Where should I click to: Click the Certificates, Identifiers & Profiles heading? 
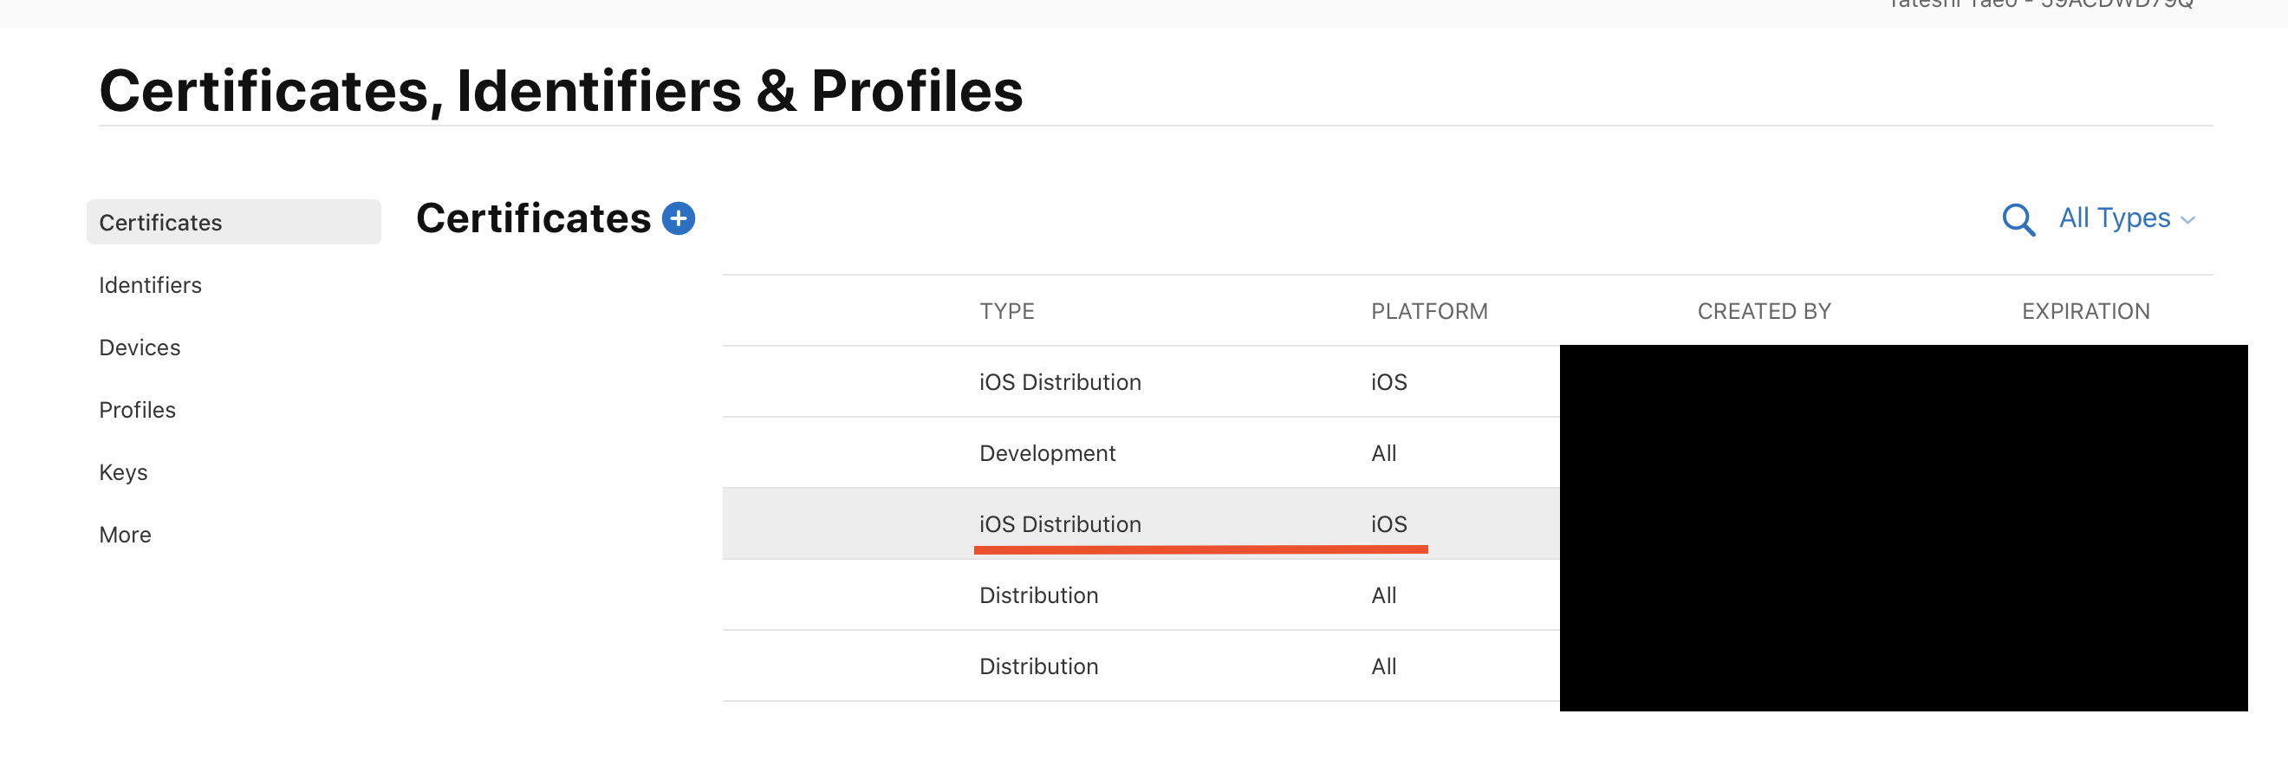(561, 90)
